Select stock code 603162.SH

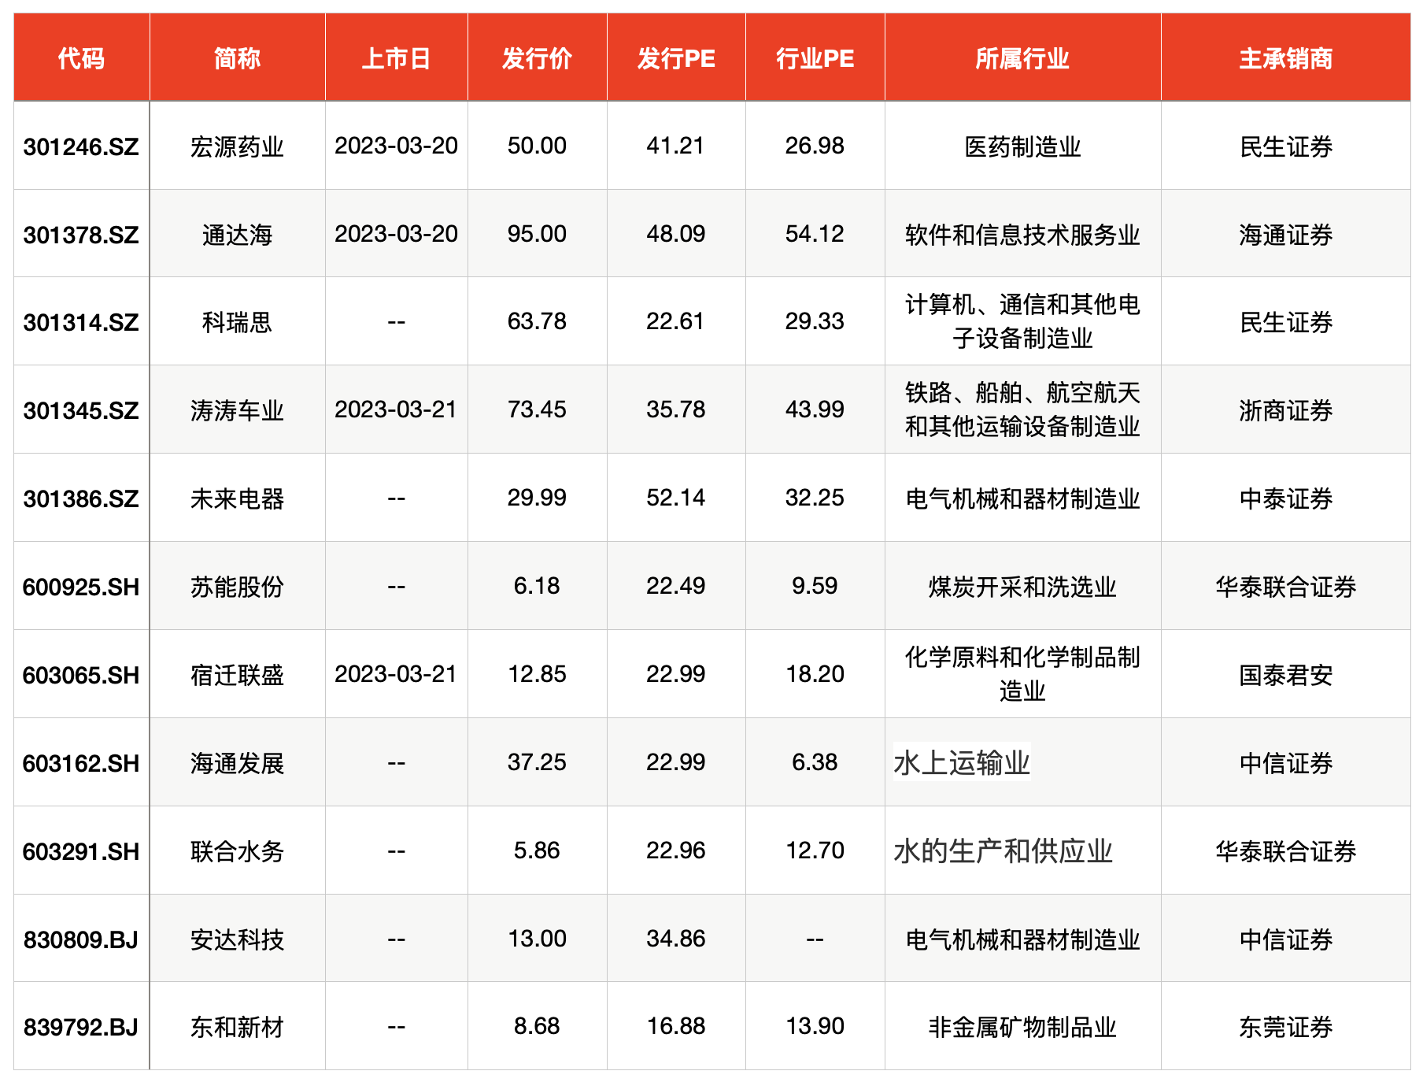pyautogui.click(x=81, y=763)
